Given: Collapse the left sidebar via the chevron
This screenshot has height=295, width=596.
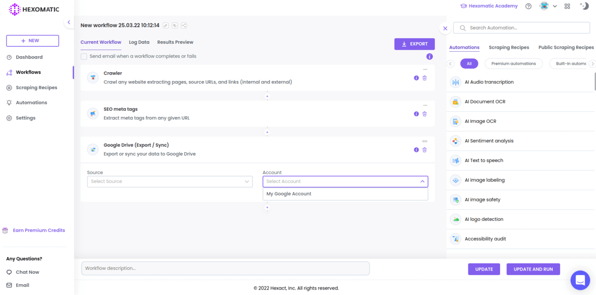Looking at the screenshot, I should 69,22.
